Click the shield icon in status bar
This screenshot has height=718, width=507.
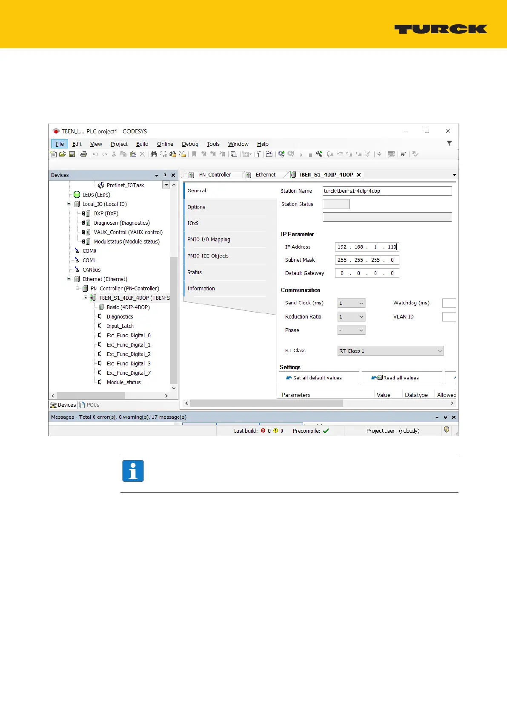[x=447, y=430]
